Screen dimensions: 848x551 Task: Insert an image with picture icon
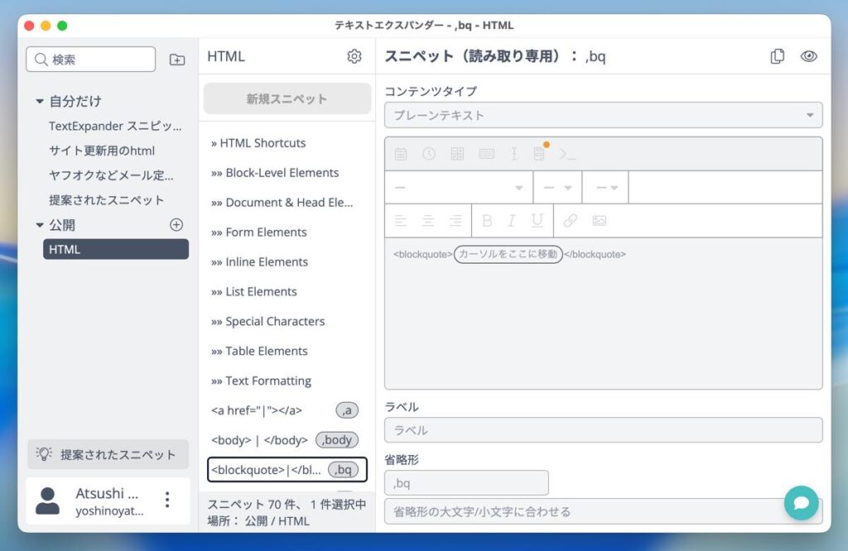click(600, 220)
